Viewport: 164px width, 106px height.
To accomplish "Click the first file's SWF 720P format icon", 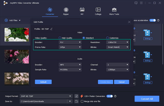I will point(147,33).
